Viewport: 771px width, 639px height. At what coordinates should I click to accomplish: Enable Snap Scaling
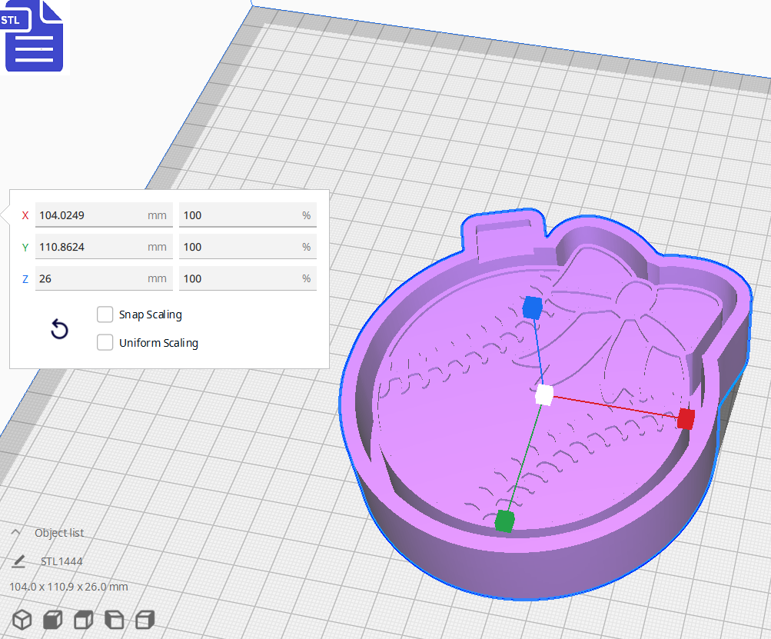[105, 314]
